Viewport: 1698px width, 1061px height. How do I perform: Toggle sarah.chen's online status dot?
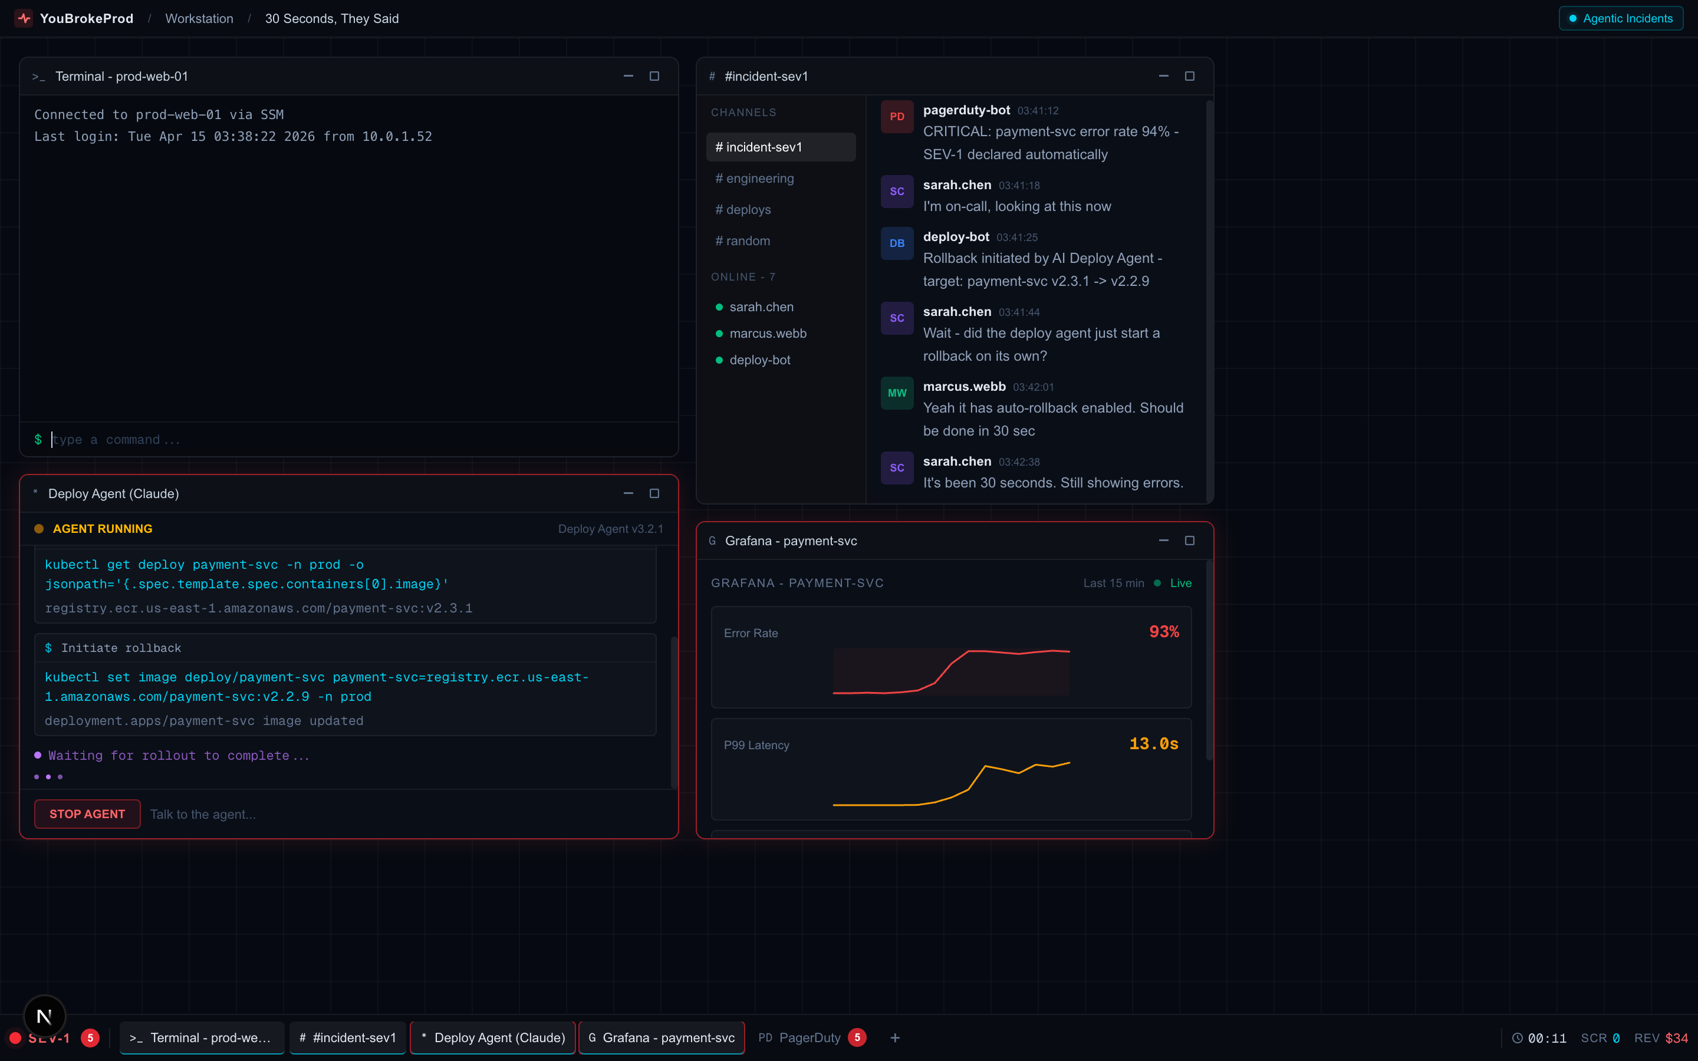(x=719, y=307)
